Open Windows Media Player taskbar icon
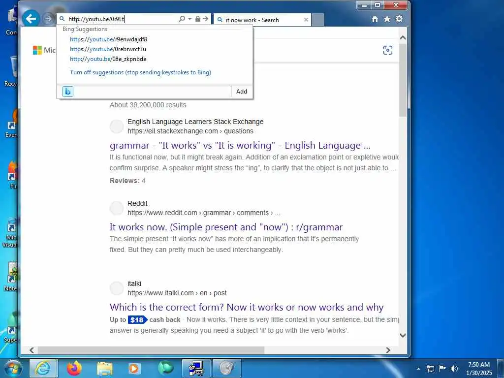 pos(134,369)
